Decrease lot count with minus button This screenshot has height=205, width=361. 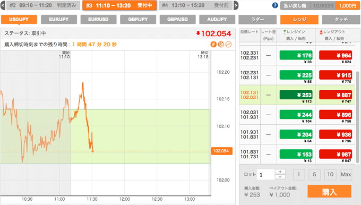(x=280, y=177)
